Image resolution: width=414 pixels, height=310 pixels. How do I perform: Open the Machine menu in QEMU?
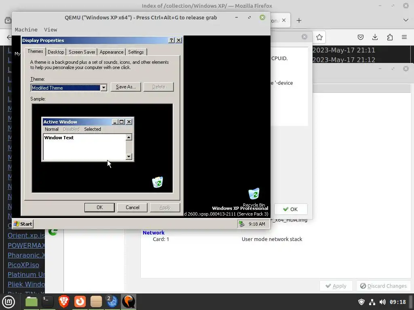(x=26, y=29)
